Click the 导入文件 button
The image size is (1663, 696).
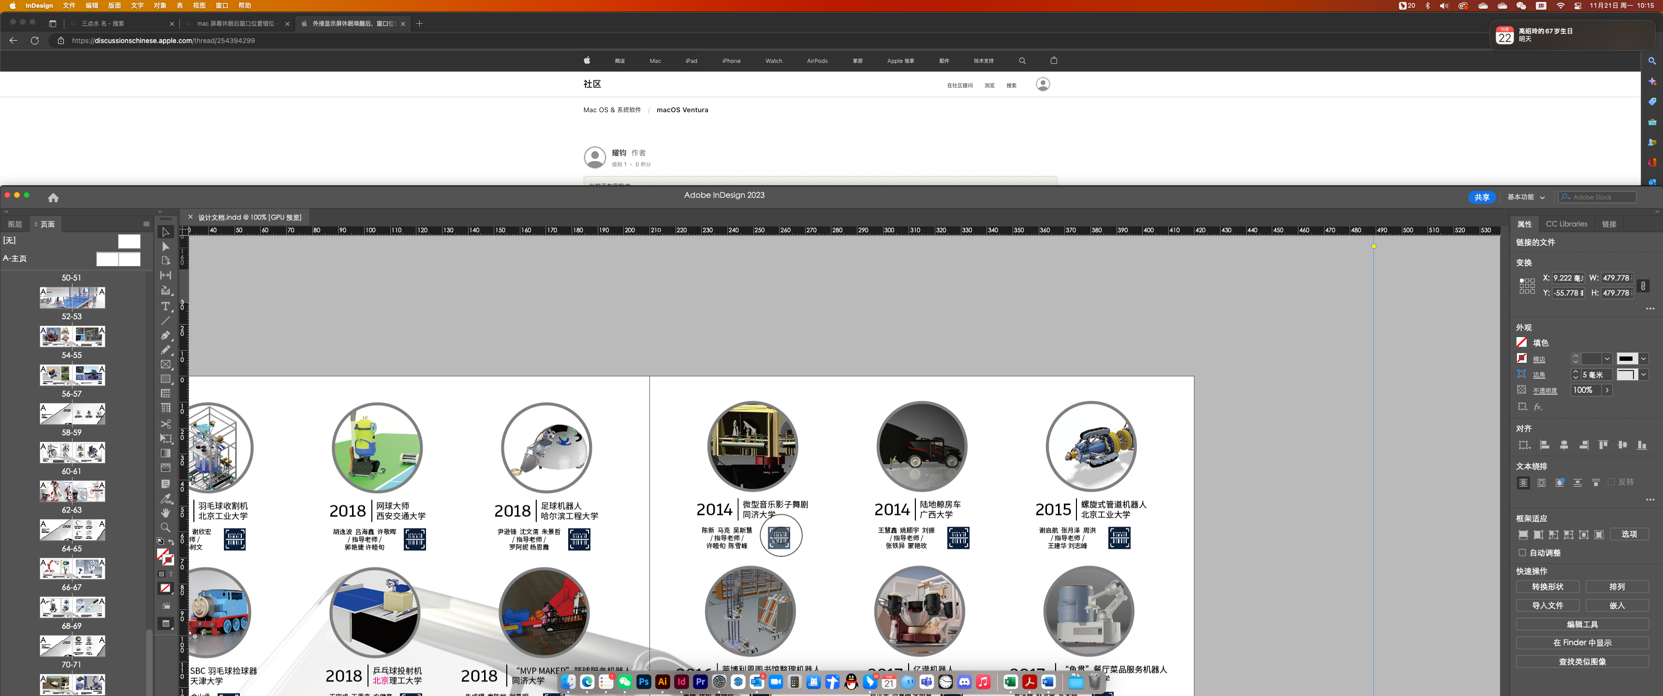tap(1547, 605)
